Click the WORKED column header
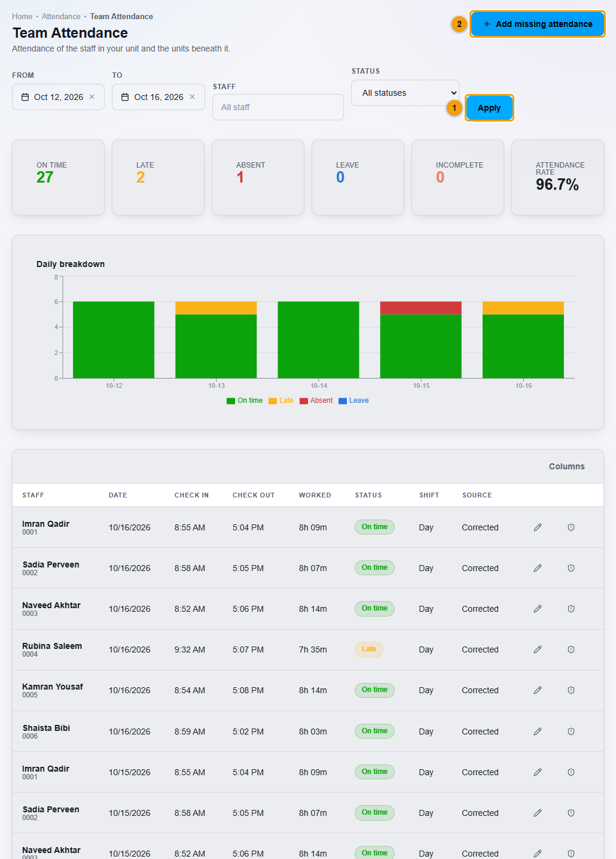This screenshot has width=616, height=859. [x=315, y=495]
